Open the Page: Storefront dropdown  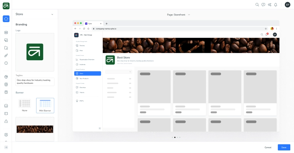(x=178, y=15)
